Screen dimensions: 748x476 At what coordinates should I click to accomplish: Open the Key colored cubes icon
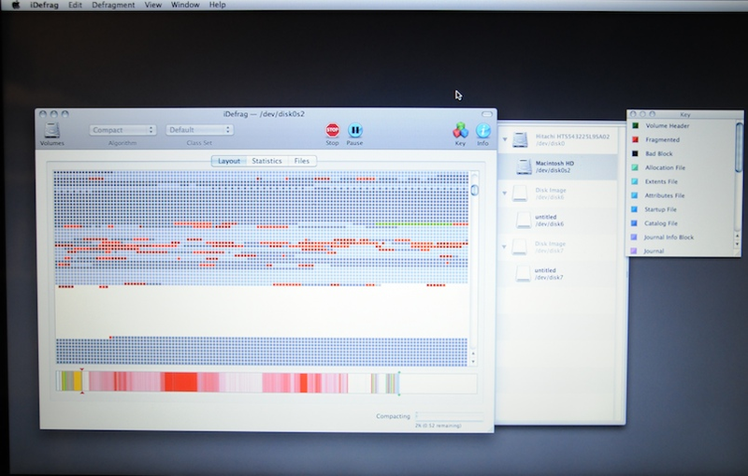click(460, 130)
